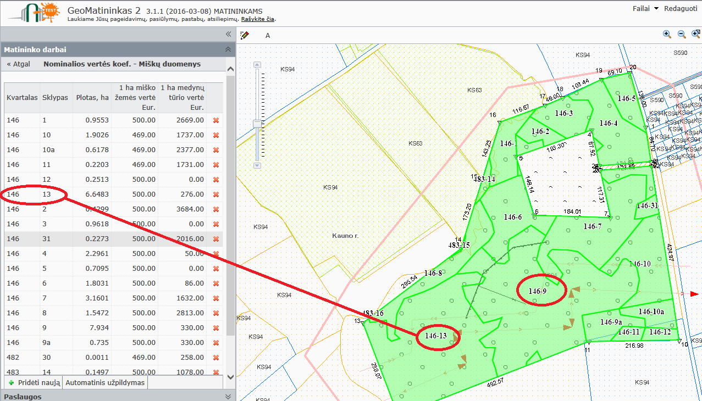Go back using the « Atgal link

click(x=18, y=64)
